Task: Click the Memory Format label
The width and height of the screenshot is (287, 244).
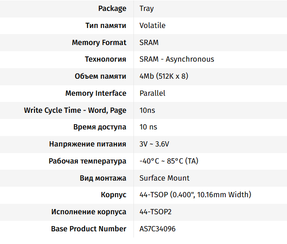Action: [99, 42]
